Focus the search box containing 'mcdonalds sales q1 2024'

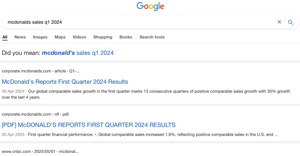coord(138,22)
